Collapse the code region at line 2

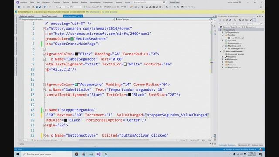tap(44, 29)
